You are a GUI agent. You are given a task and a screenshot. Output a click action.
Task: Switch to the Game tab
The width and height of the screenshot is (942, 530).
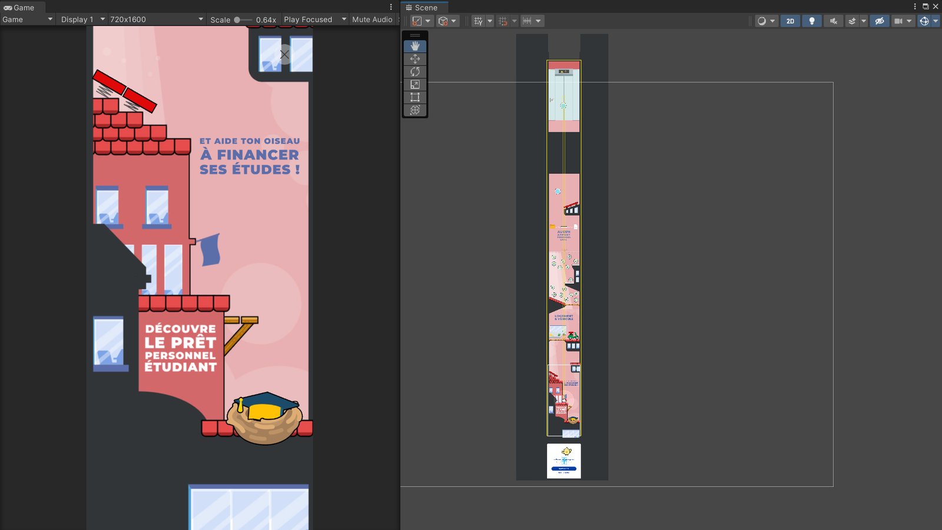(19, 8)
